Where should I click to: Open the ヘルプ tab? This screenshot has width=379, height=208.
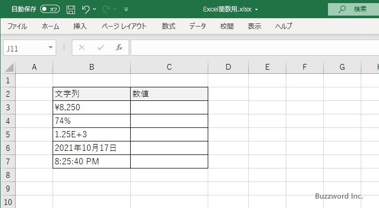pyautogui.click(x=284, y=26)
